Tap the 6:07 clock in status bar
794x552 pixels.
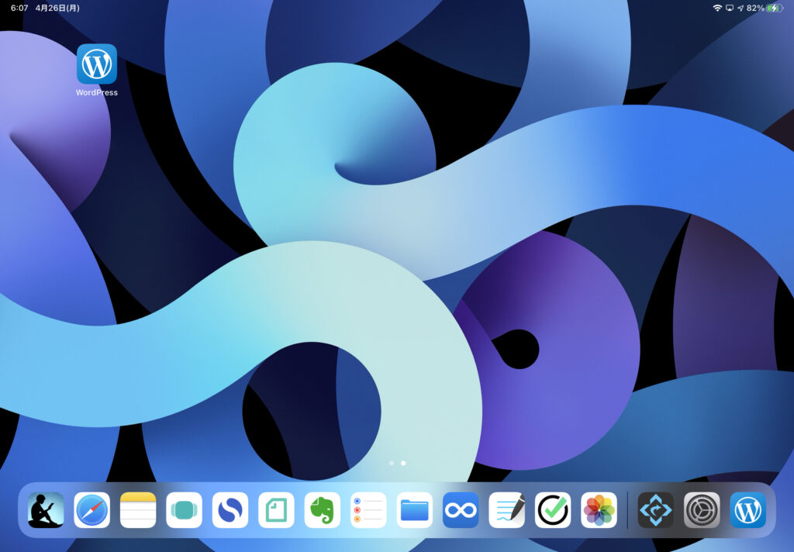point(19,8)
